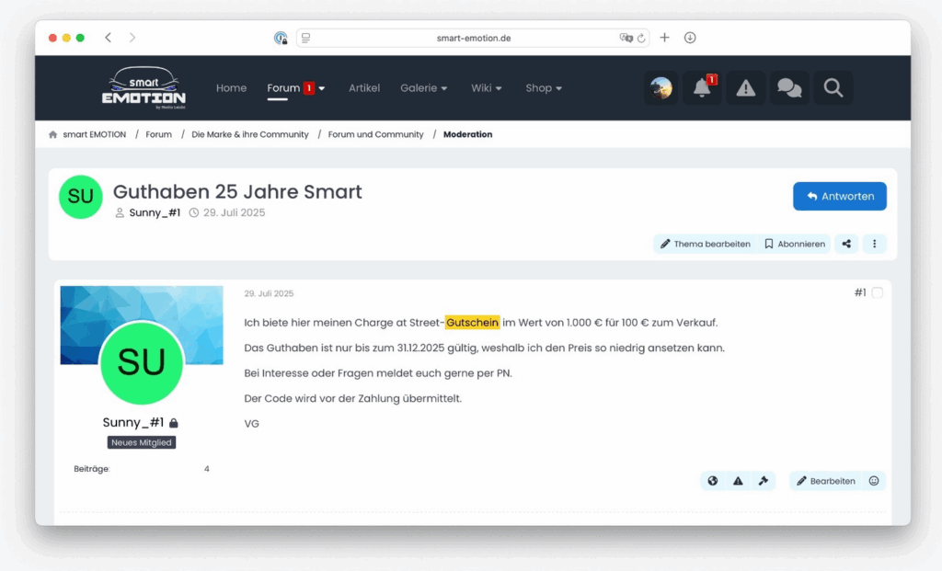
Task: Click the Thema bearbeiten button
Action: (705, 244)
